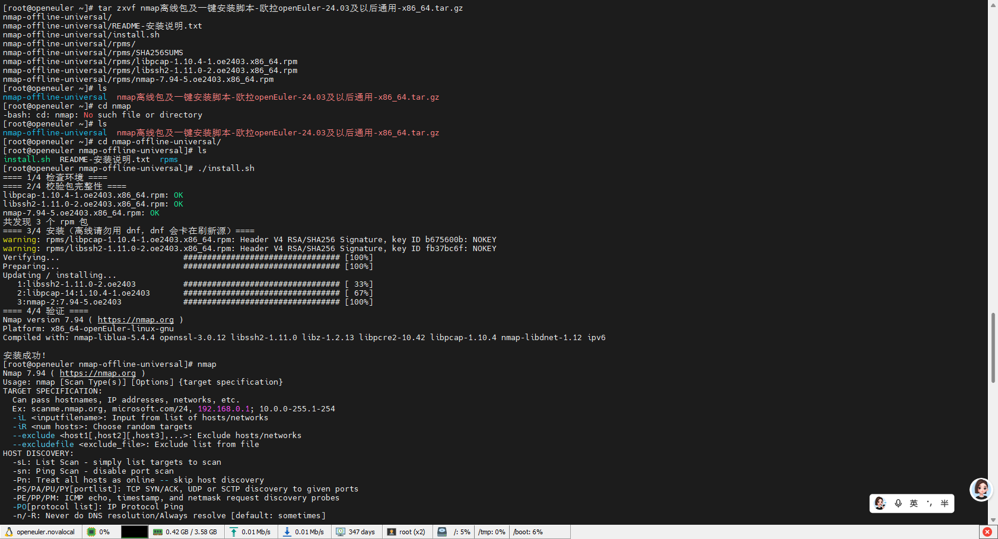Screen dimensions: 998x539
Task: Toggle the punctuation mode in IME toolbar
Action: click(x=929, y=503)
